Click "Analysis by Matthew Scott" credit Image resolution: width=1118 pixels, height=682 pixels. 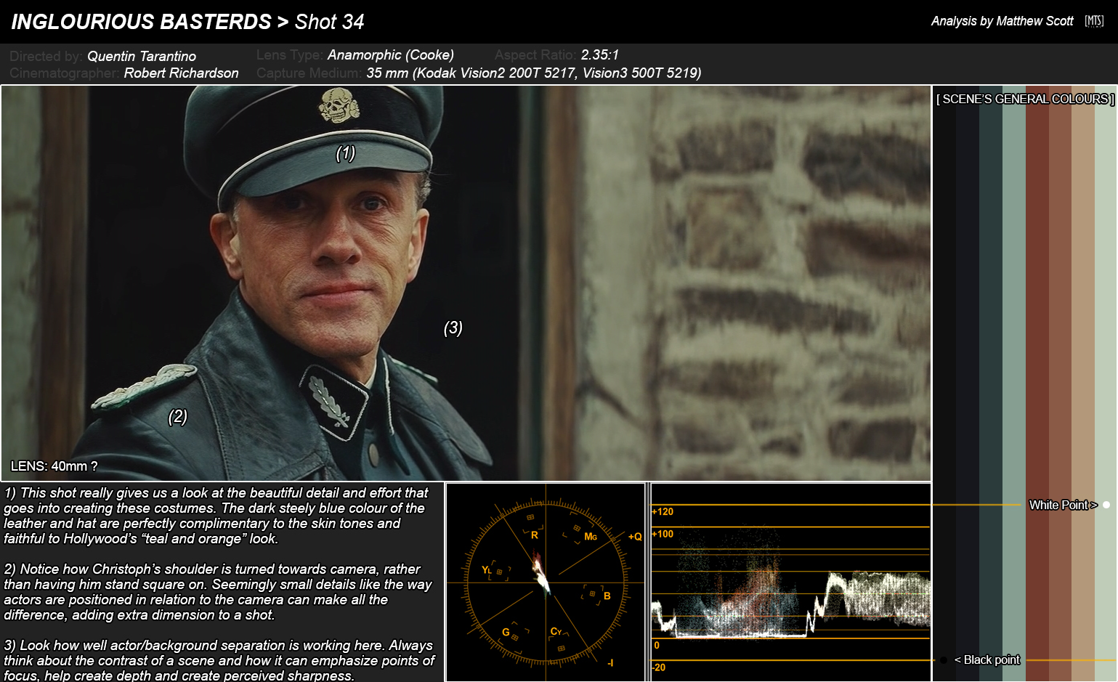point(1002,21)
